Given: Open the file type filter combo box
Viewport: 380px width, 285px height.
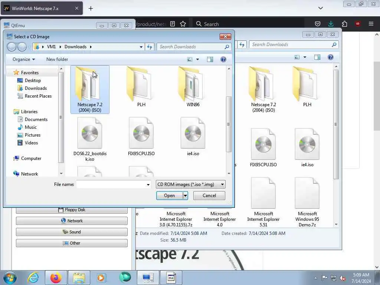Looking at the screenshot, I should click(x=191, y=184).
